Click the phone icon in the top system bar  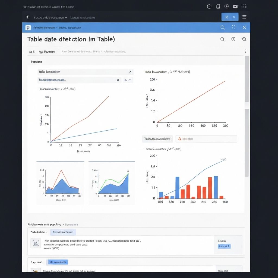(218, 7)
